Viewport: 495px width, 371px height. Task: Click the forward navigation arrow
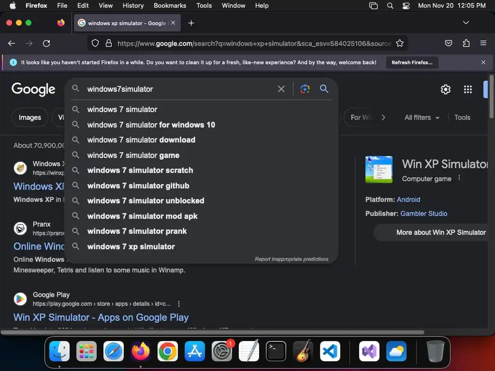[x=29, y=43]
